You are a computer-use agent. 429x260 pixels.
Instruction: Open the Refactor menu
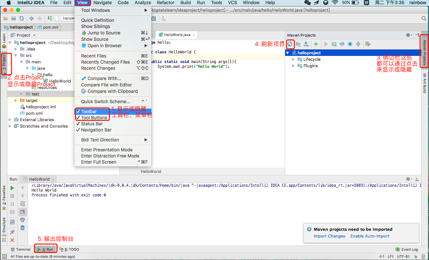(x=166, y=3)
